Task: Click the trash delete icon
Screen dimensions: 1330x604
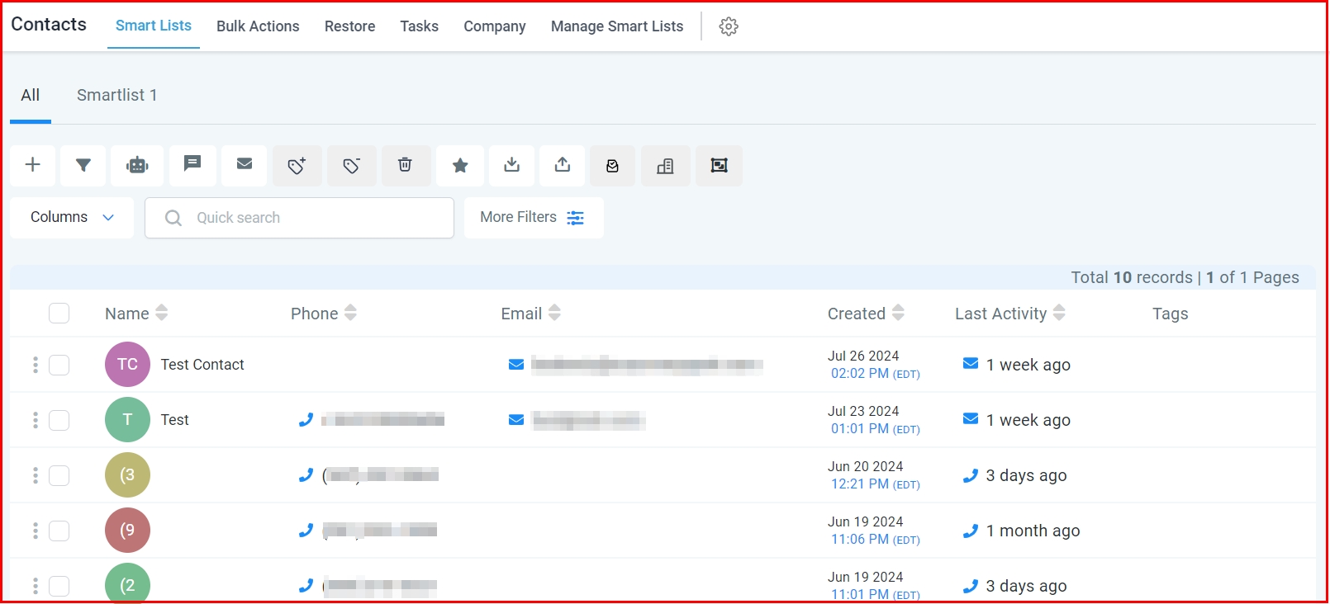Action: point(405,165)
